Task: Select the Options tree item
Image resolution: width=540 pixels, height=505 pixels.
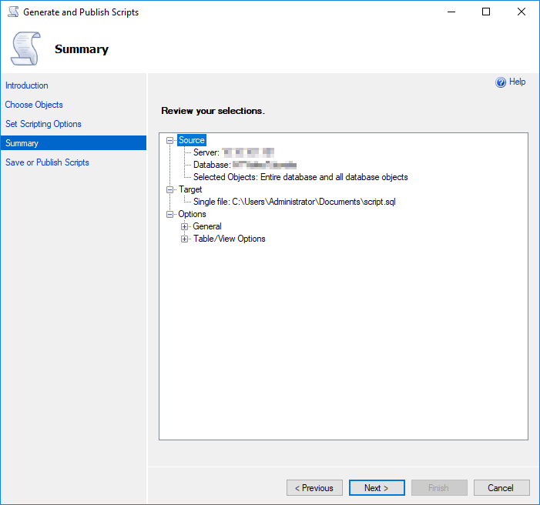Action: (x=192, y=214)
